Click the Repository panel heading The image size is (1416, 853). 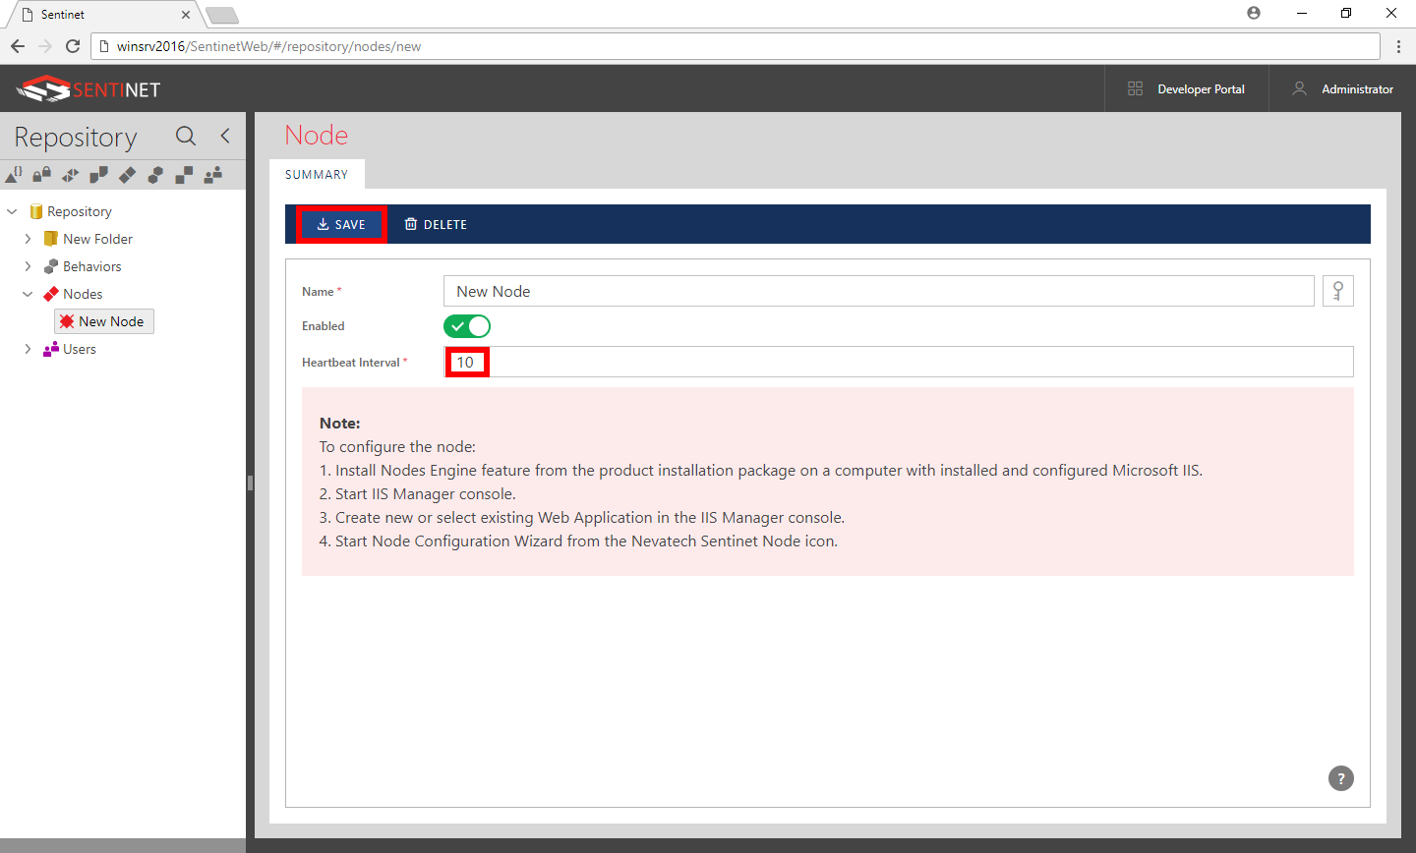point(76,137)
